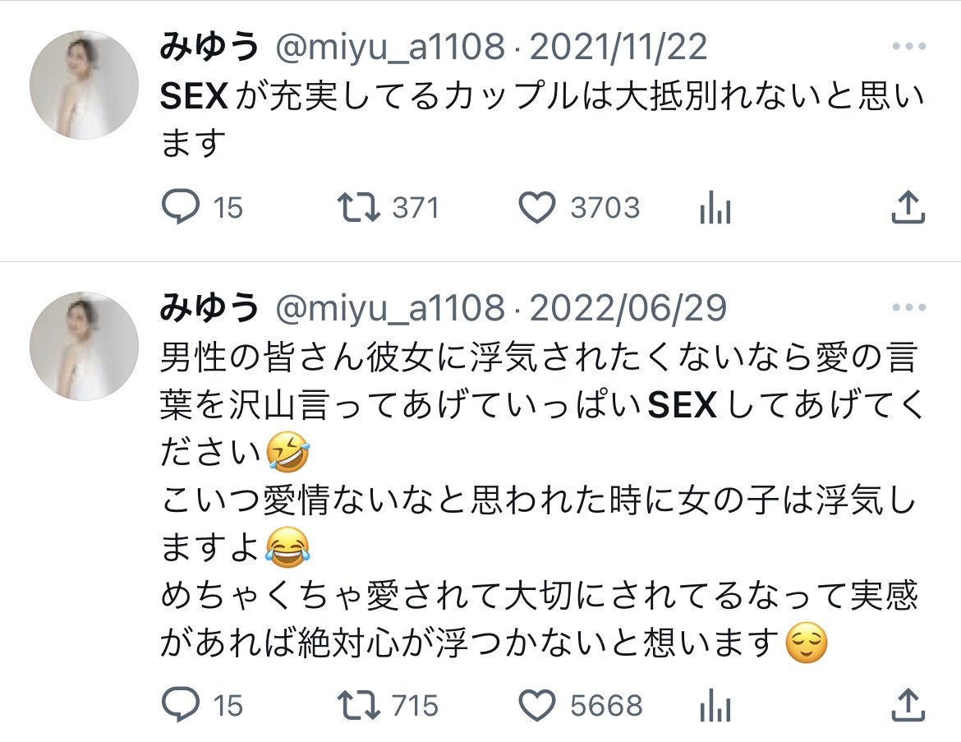This screenshot has height=742, width=961.
Task: Like the tweet with 5668 likes
Action: (537, 705)
